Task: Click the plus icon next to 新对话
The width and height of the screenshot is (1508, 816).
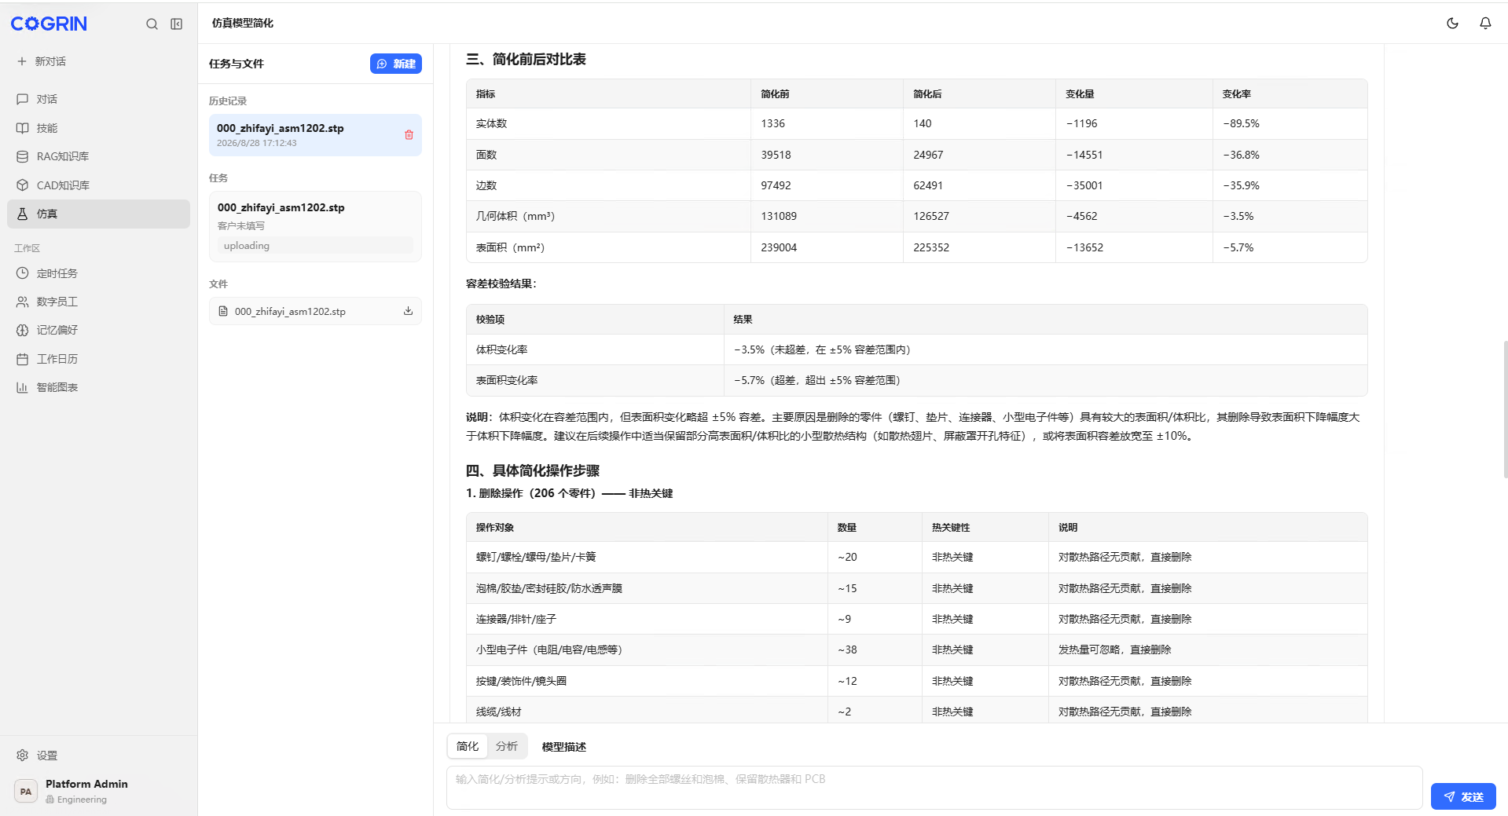Action: coord(22,61)
